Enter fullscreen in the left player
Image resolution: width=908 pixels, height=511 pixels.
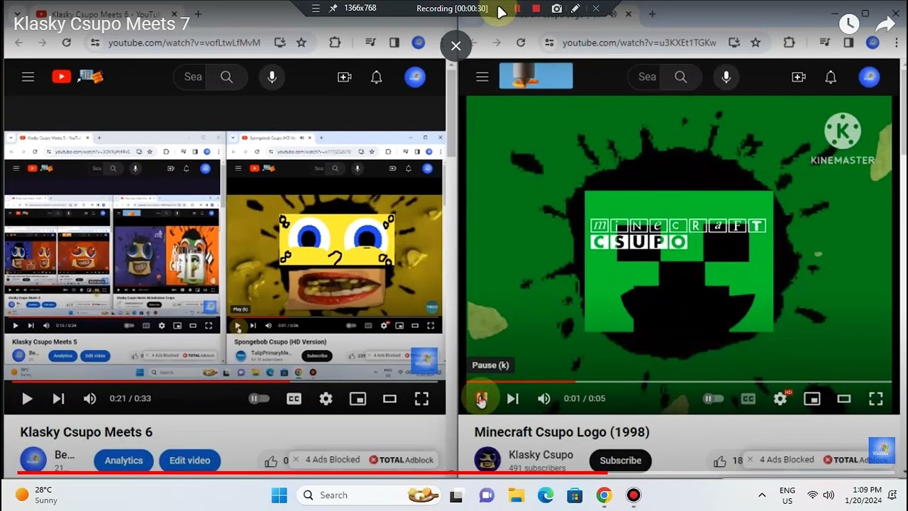click(x=421, y=399)
